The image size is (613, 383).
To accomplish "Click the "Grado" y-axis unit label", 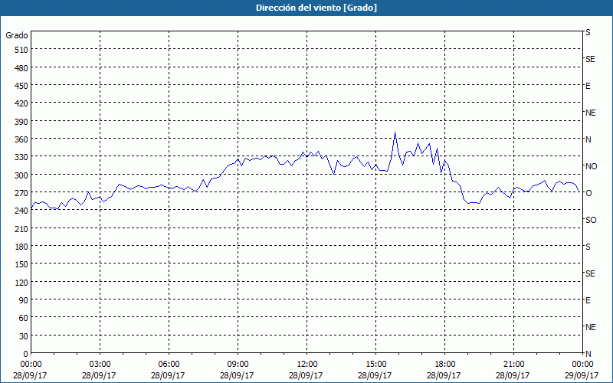I will (x=17, y=35).
